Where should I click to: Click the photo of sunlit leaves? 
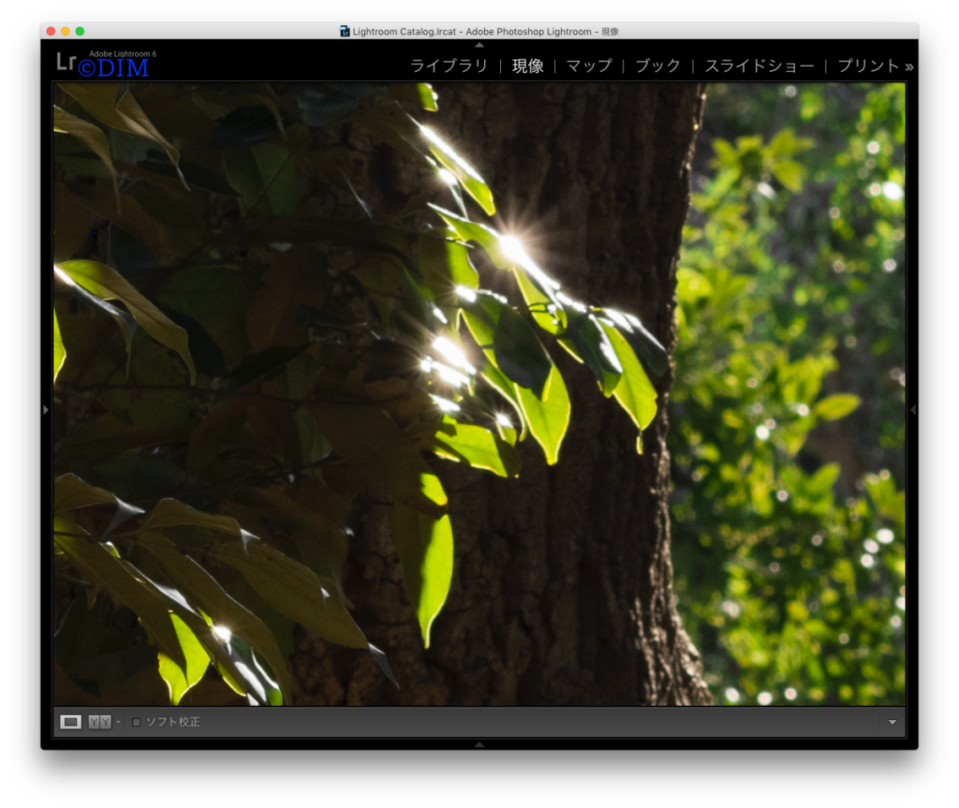pyautogui.click(x=479, y=394)
